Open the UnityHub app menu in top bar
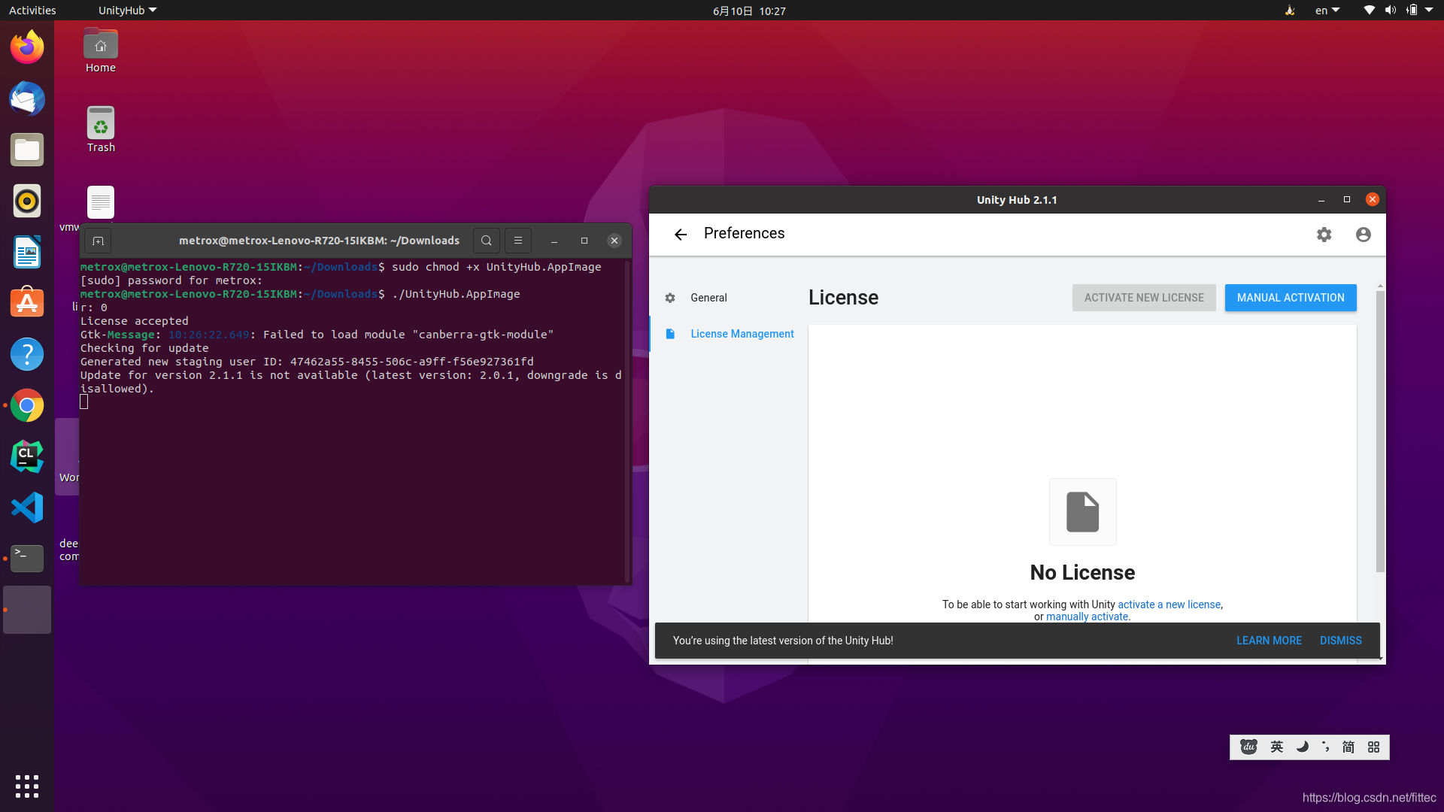The width and height of the screenshot is (1444, 812). (127, 11)
